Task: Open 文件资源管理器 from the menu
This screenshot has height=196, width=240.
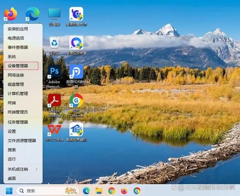Action: tap(23, 141)
